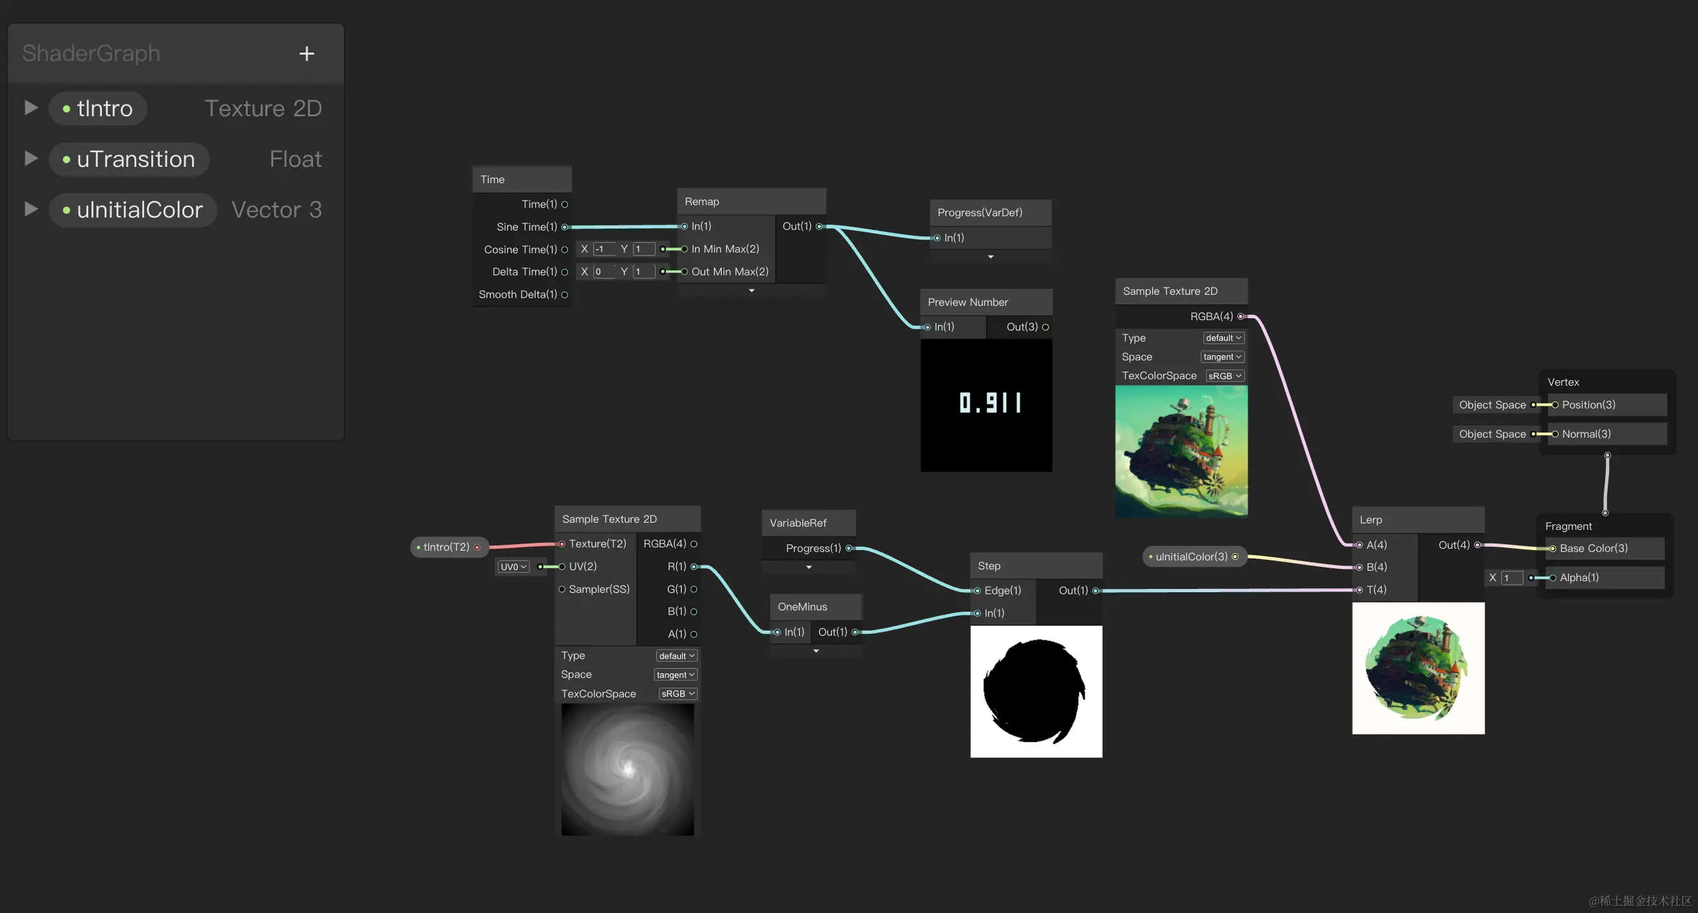Click the In Min Max X field
Image resolution: width=1698 pixels, height=913 pixels.
(604, 249)
